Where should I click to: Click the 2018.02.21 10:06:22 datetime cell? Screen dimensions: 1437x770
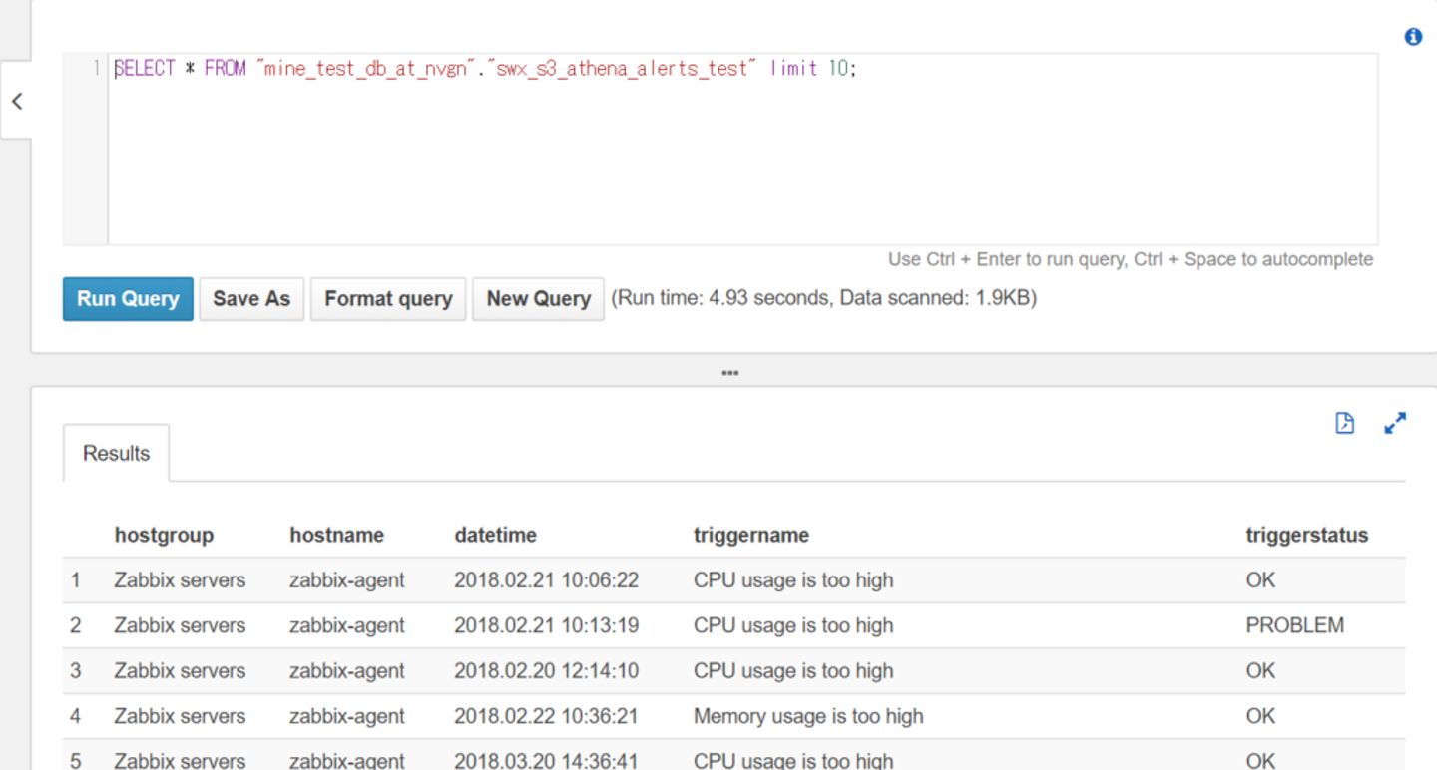tap(546, 580)
